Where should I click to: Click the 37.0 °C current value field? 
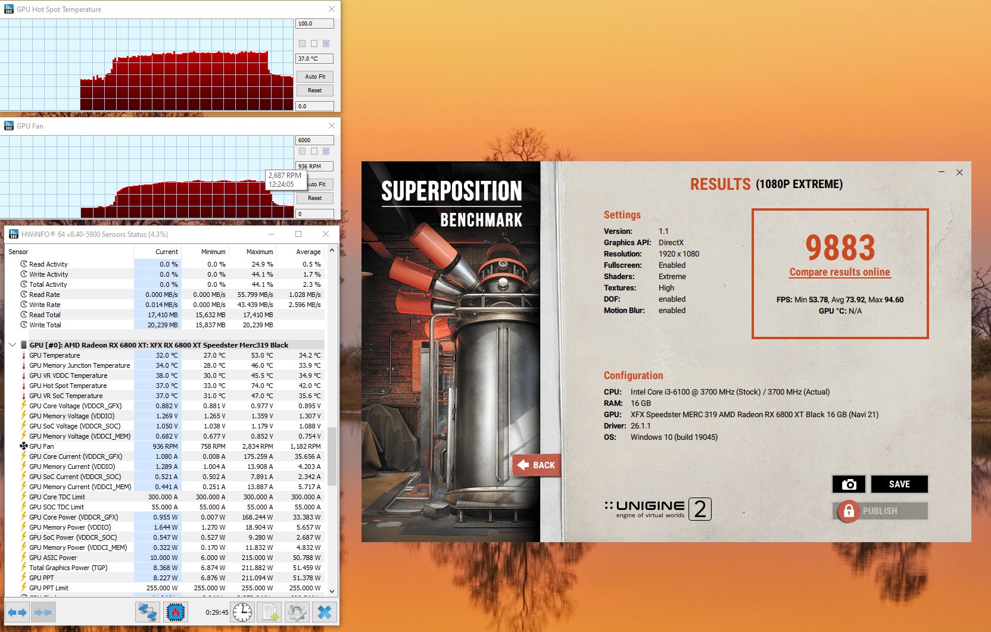coord(314,59)
